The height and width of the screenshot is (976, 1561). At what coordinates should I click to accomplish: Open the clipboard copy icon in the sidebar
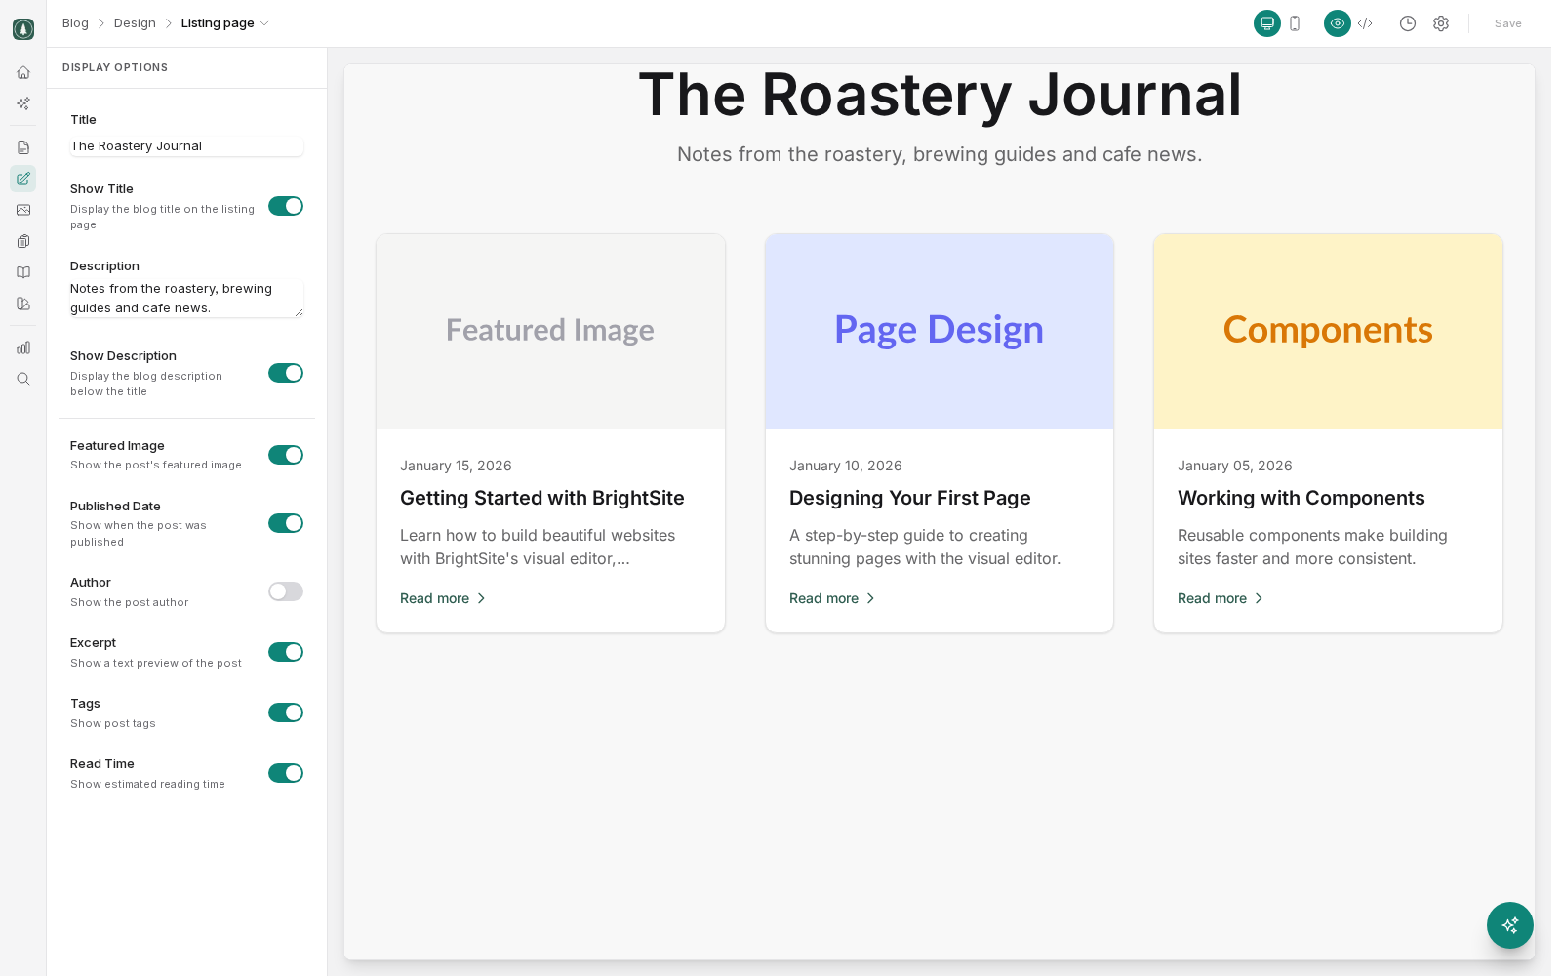point(23,241)
